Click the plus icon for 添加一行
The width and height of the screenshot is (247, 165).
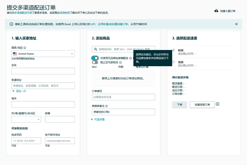click(x=13, y=91)
